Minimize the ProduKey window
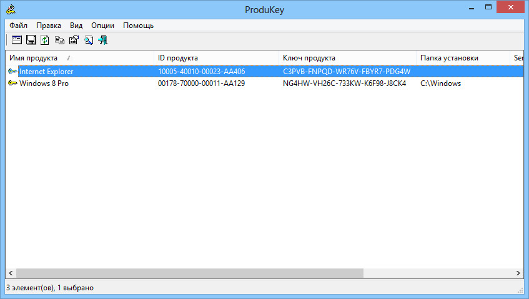The width and height of the screenshot is (529, 299). tap(472, 7)
